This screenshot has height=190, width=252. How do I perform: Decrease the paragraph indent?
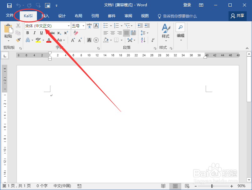click(x=140, y=25)
